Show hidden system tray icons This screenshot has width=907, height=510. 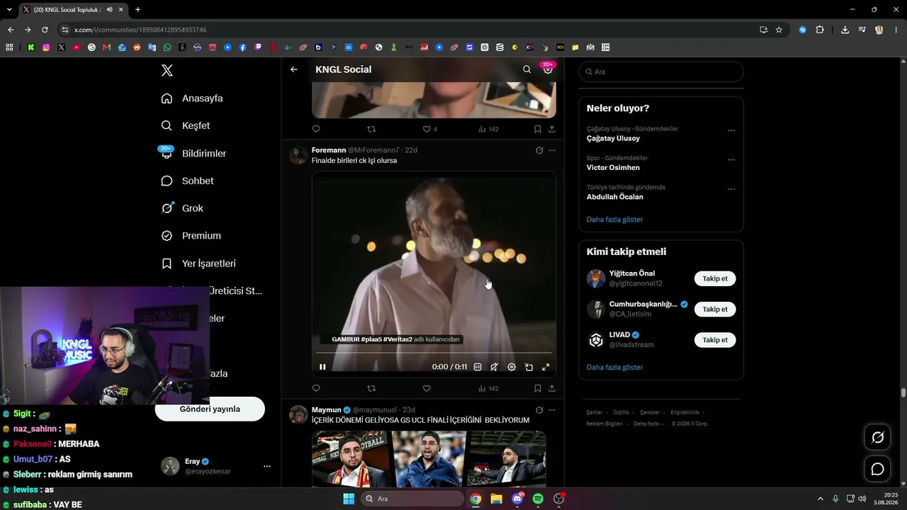coord(821,499)
